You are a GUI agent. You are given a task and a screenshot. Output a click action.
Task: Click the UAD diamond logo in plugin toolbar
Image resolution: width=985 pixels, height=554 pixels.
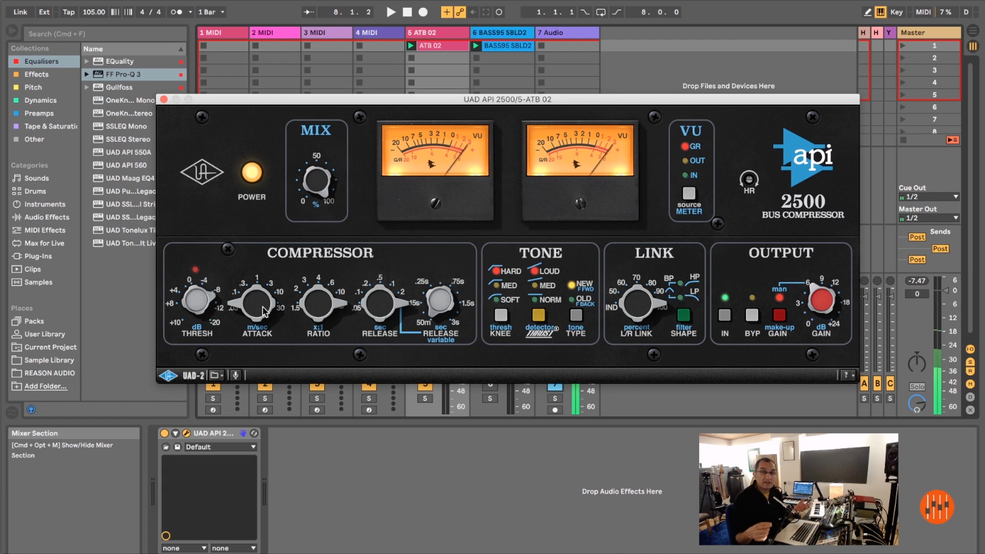(168, 375)
